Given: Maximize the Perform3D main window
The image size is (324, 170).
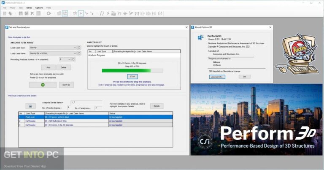Looking at the screenshot, I should [311, 3].
